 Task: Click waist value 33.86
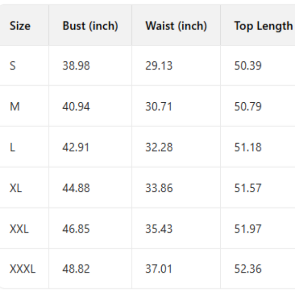pyautogui.click(x=159, y=188)
